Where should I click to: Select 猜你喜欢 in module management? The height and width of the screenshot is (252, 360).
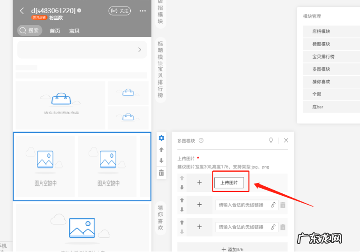pyautogui.click(x=331, y=82)
